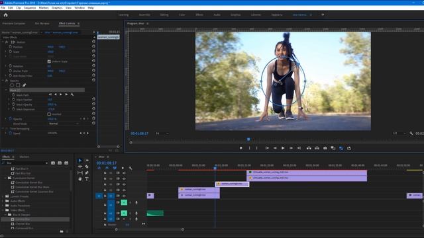Create a 4-point polygon mask under Opacity
This screenshot has width=424, height=238.
[18, 85]
